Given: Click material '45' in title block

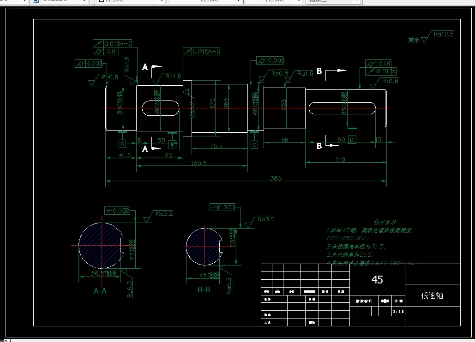Looking at the screenshot, I should pos(377,280).
